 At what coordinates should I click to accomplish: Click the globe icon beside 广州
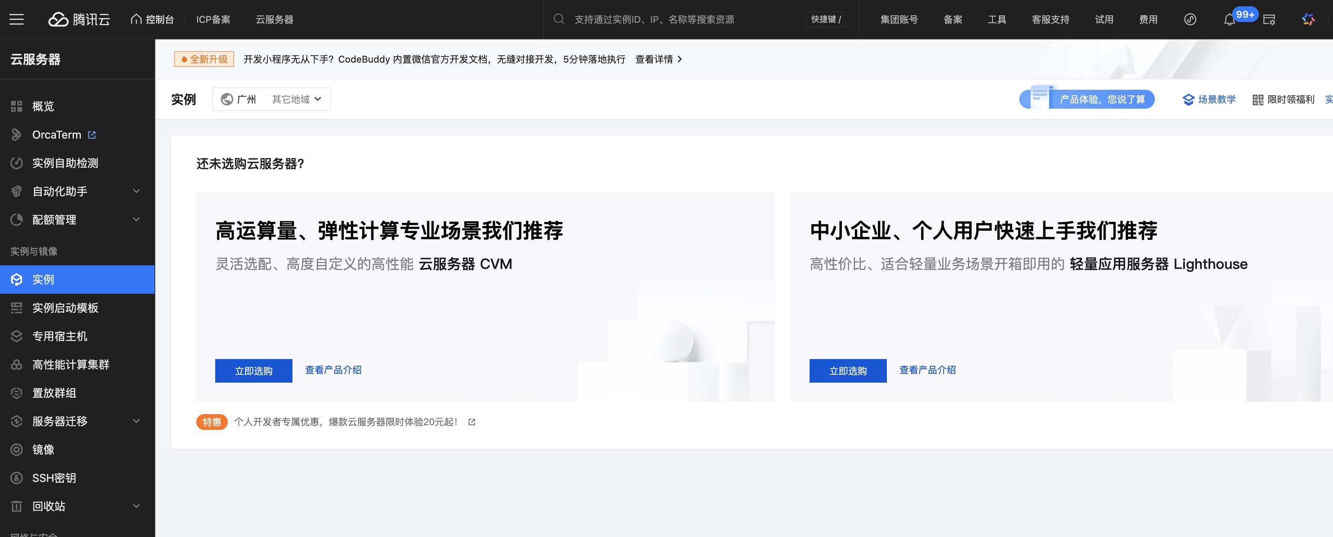227,99
